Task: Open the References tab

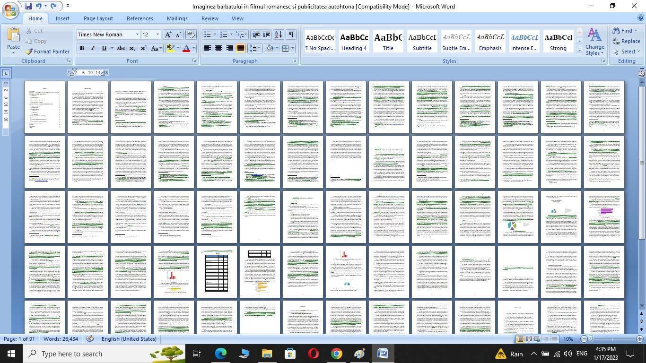Action: 140,18
